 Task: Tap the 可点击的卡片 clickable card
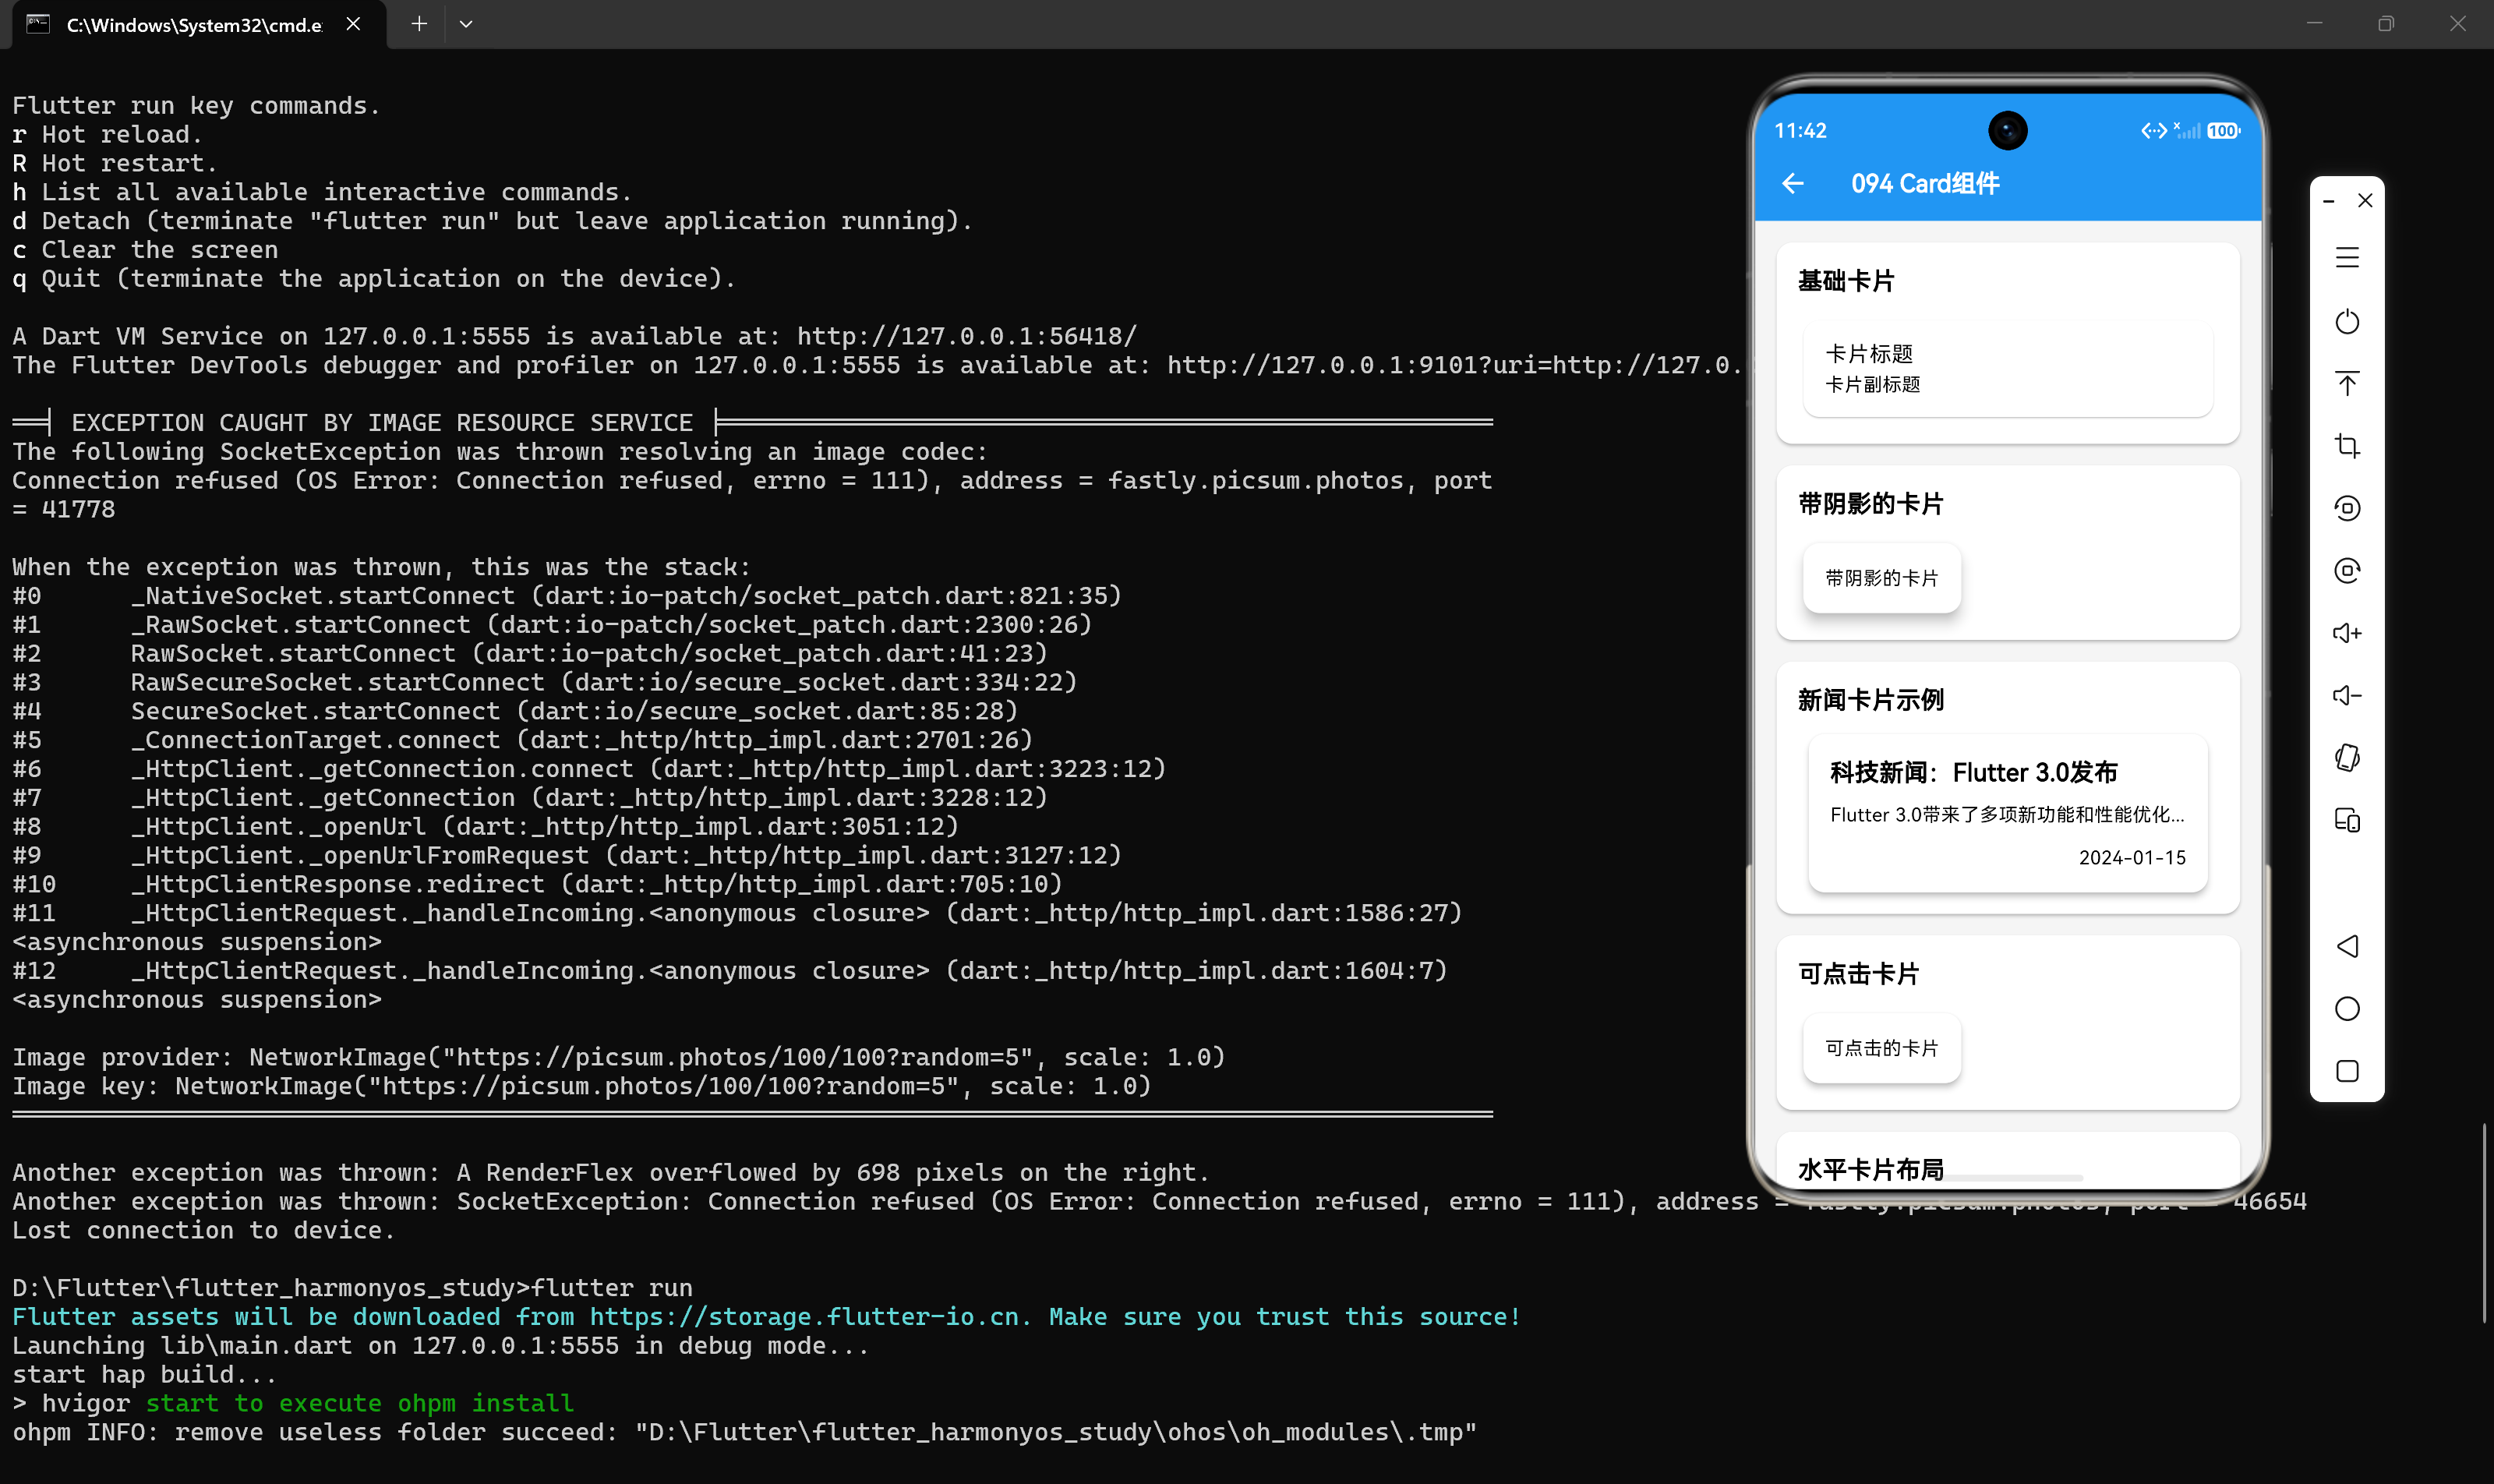[1881, 1048]
